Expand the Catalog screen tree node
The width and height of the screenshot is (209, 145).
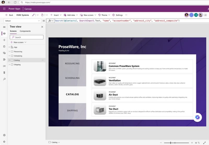point(9,60)
